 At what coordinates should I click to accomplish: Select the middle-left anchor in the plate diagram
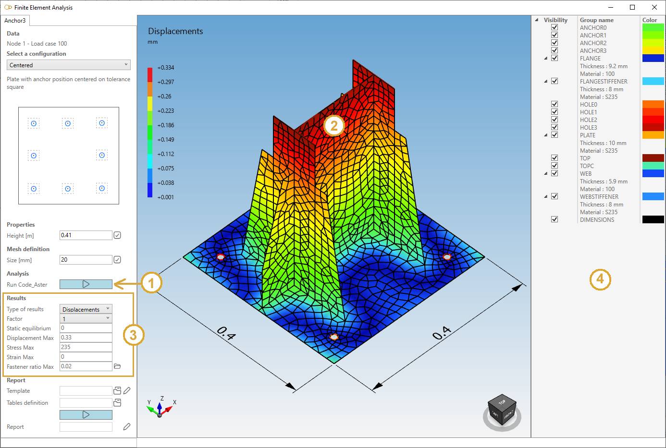pyautogui.click(x=34, y=156)
